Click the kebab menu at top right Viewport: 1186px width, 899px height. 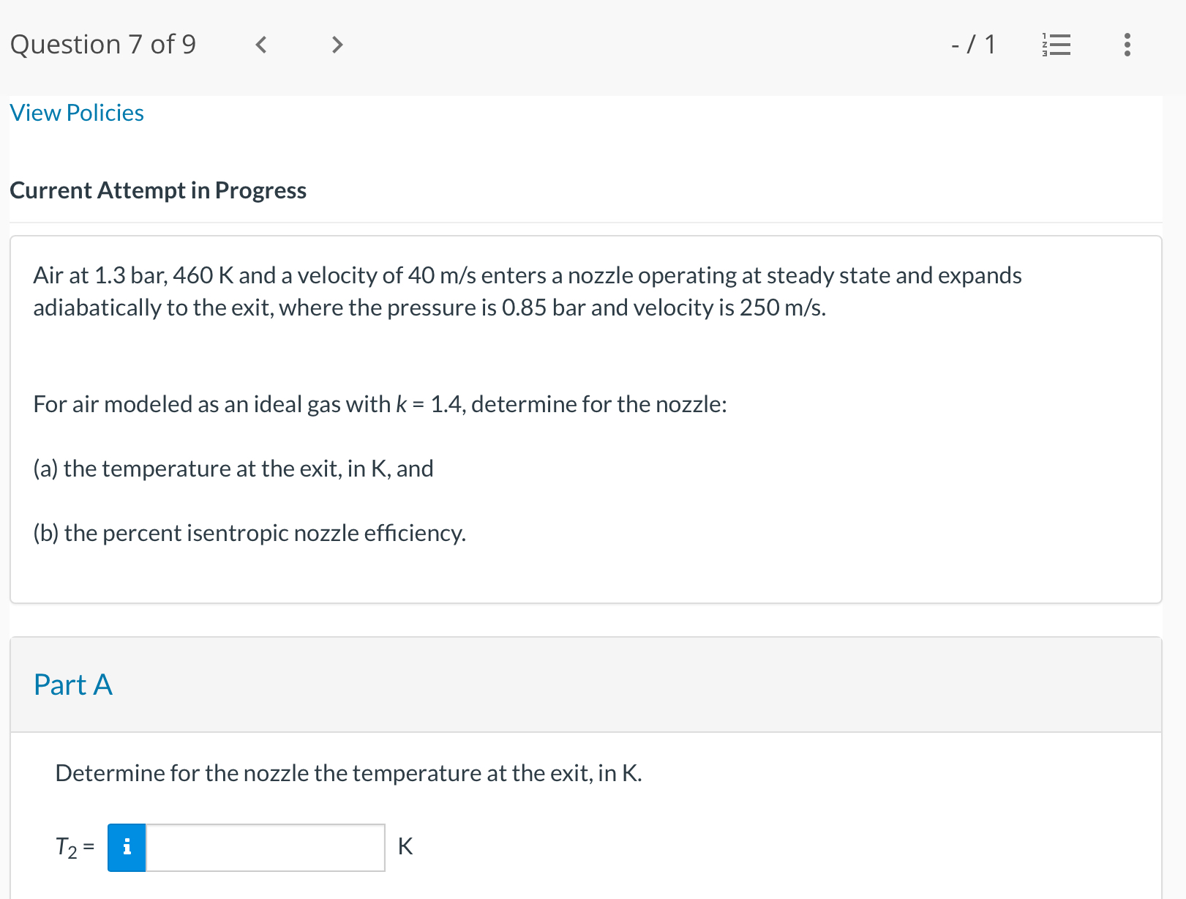[x=1127, y=45]
